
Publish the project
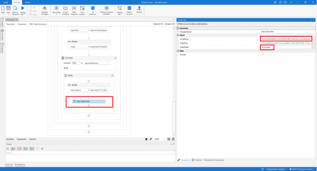click(139, 10)
